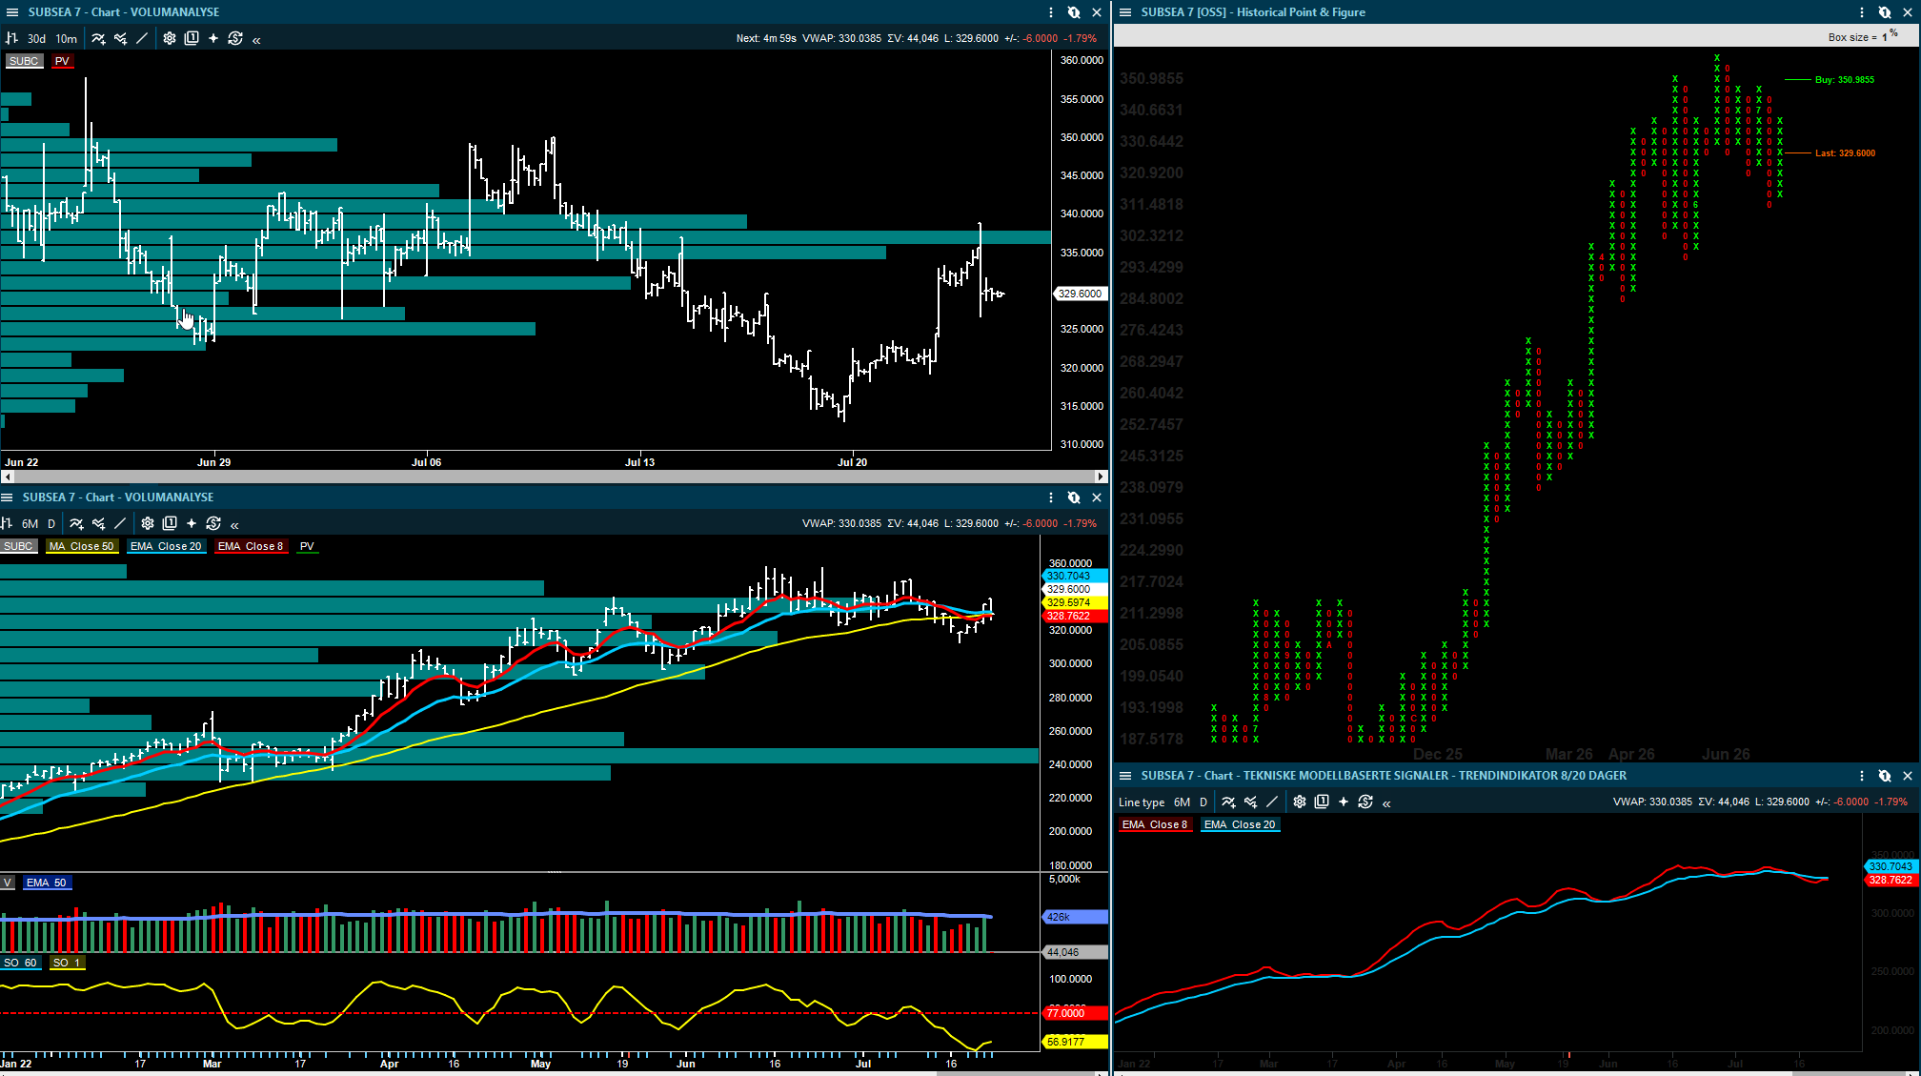Add an indicator in the 30d intraday chart toolbar

point(98,38)
